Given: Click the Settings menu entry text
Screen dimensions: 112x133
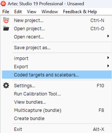Looking at the screenshot, I should point(25,86).
